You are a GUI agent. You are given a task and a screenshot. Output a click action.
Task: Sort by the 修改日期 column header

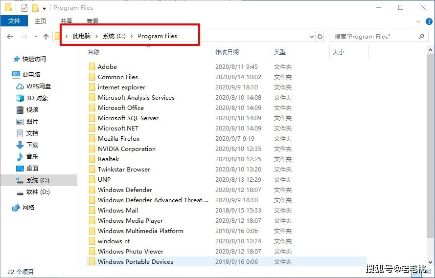click(x=227, y=52)
